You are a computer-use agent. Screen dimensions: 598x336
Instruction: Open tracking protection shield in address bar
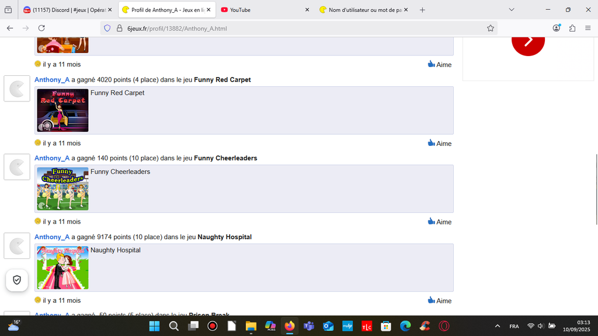107,28
